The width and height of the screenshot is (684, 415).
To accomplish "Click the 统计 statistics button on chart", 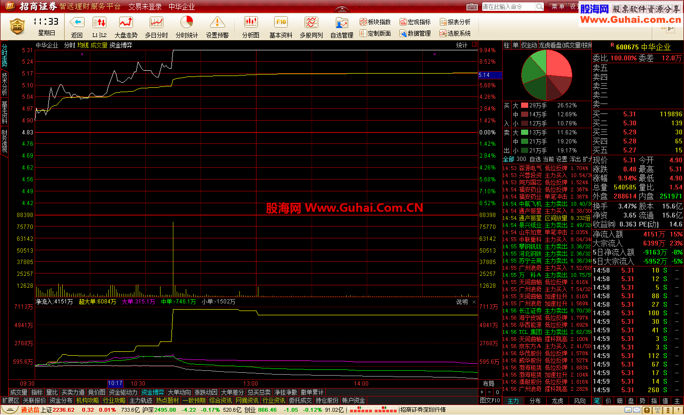I will point(462,45).
